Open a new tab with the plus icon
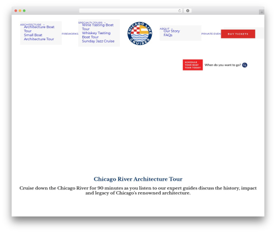The width and height of the screenshot is (276, 233). [262, 12]
